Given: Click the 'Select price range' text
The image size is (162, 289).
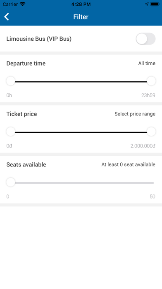Looking at the screenshot, I should click(135, 114).
